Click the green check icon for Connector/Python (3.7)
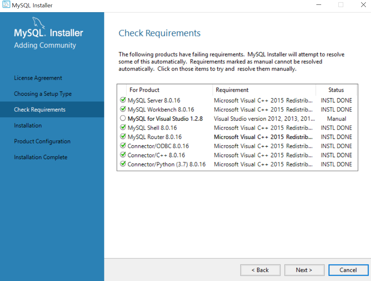 point(123,164)
